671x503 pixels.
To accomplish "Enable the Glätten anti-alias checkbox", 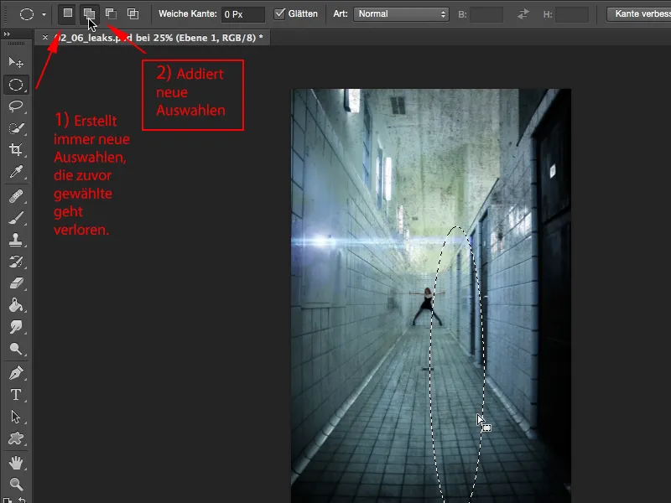I will pos(281,14).
